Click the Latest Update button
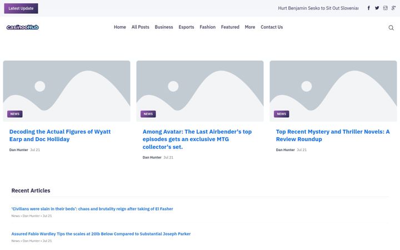Viewport: 400px width, 250px height. pyautogui.click(x=21, y=8)
